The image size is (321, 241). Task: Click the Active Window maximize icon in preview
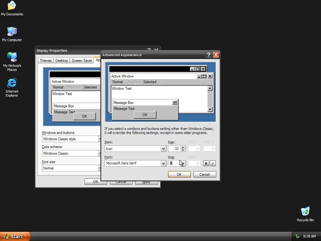coord(204,76)
